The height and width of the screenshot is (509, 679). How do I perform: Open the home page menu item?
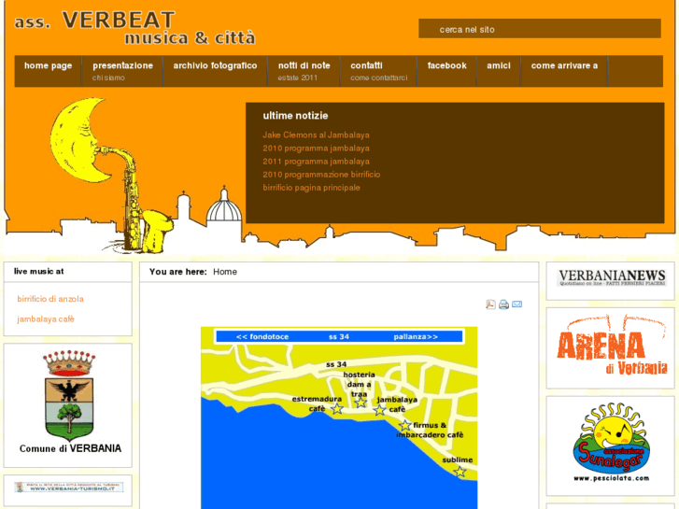(48, 71)
